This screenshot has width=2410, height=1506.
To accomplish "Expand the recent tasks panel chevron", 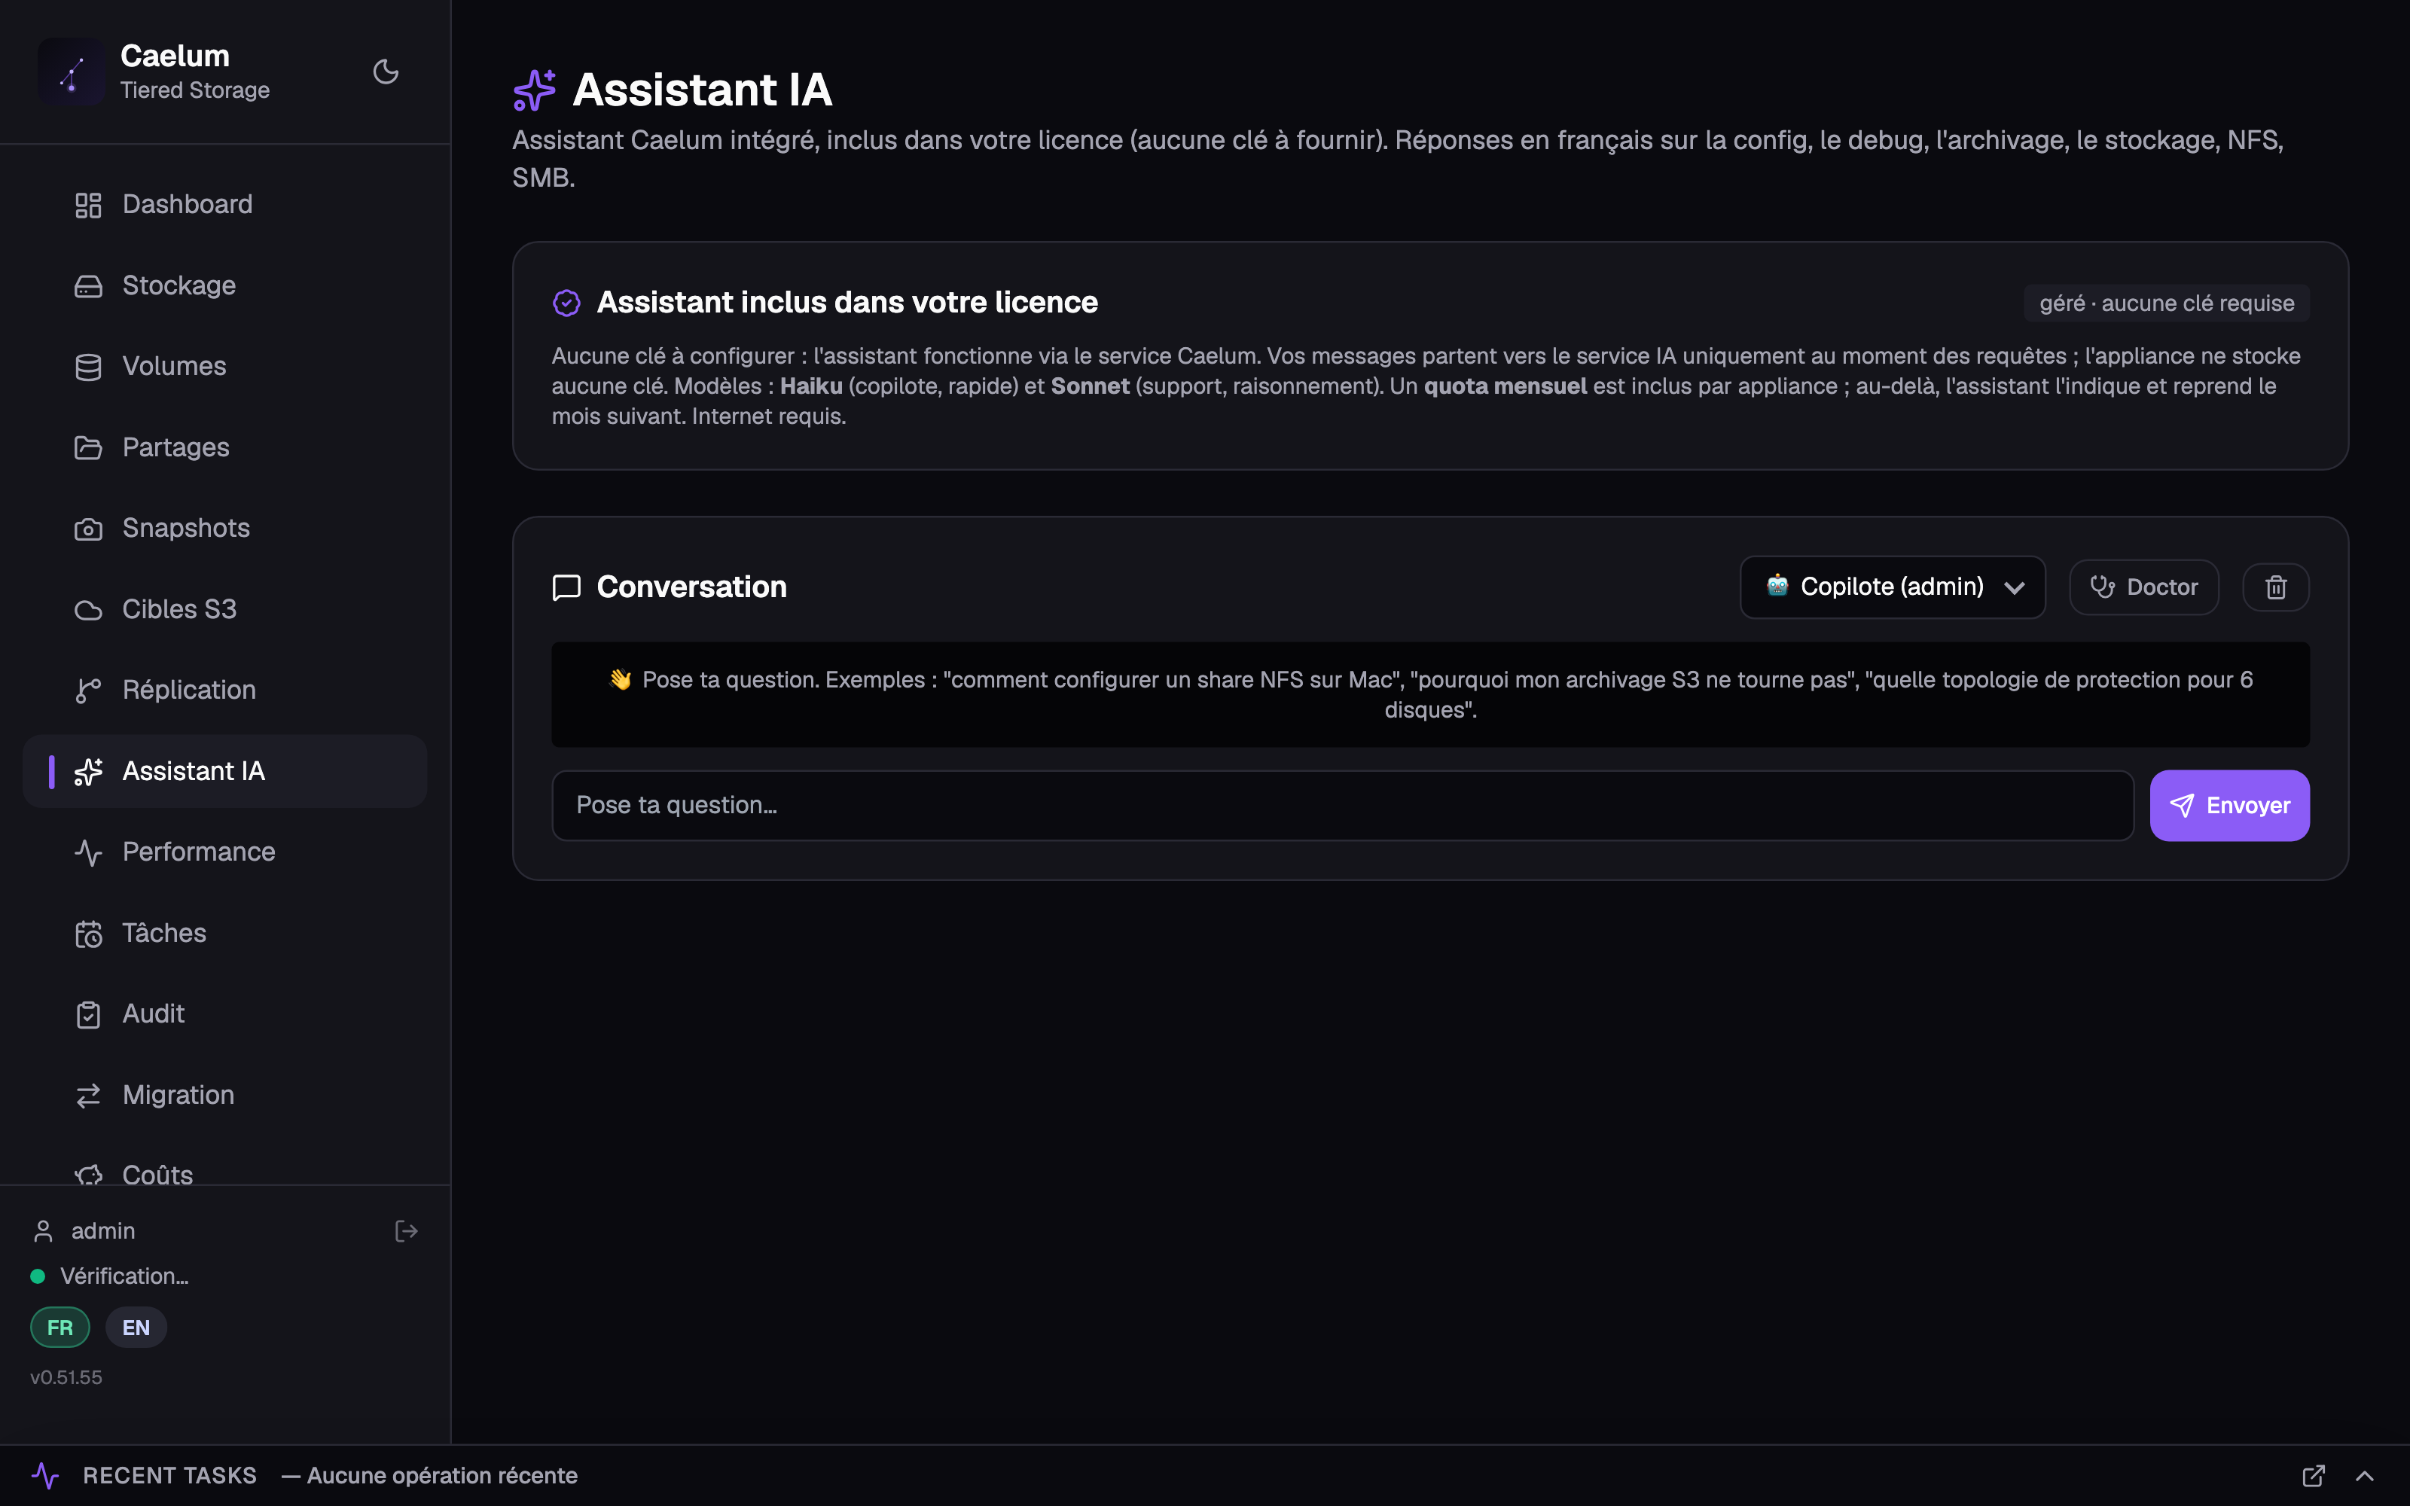I will (2364, 1476).
